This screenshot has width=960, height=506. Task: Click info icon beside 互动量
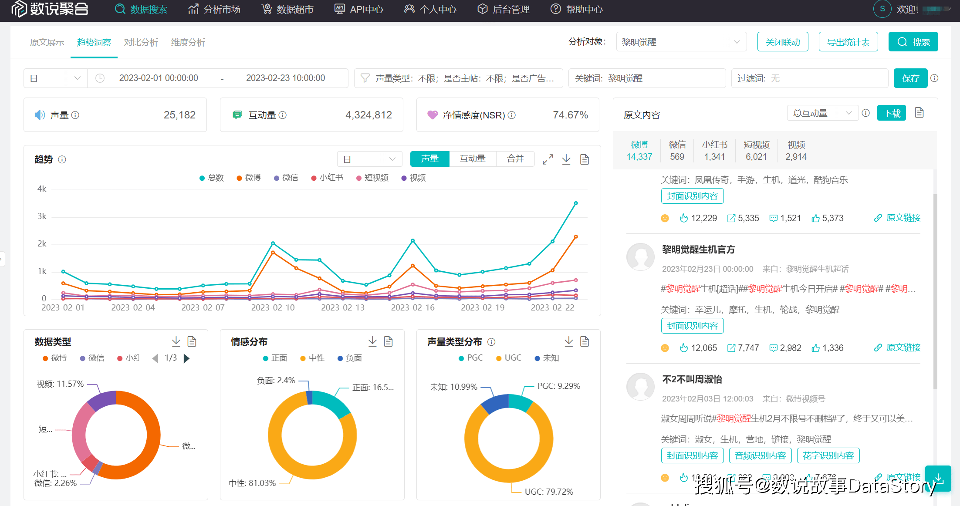(x=282, y=115)
